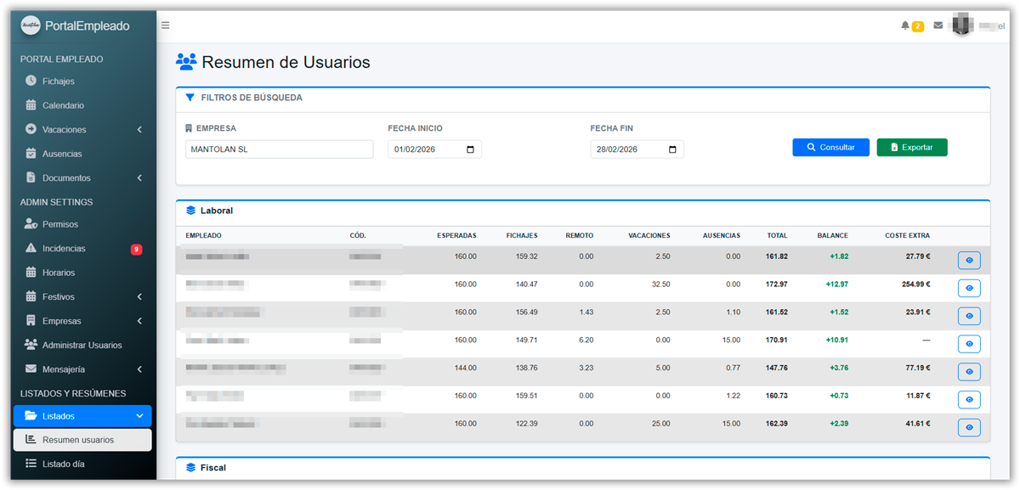View details eye button for 254.99 € row
Screen dimensions: 1020x490
click(x=969, y=289)
